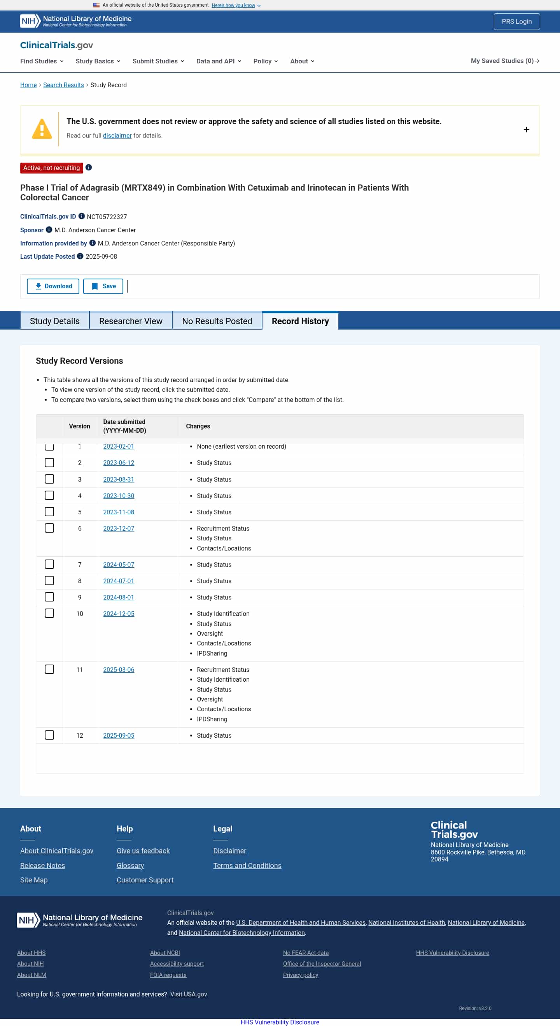This screenshot has width=560, height=1026.
Task: Open version submitted 2023-12-07
Action: (119, 528)
